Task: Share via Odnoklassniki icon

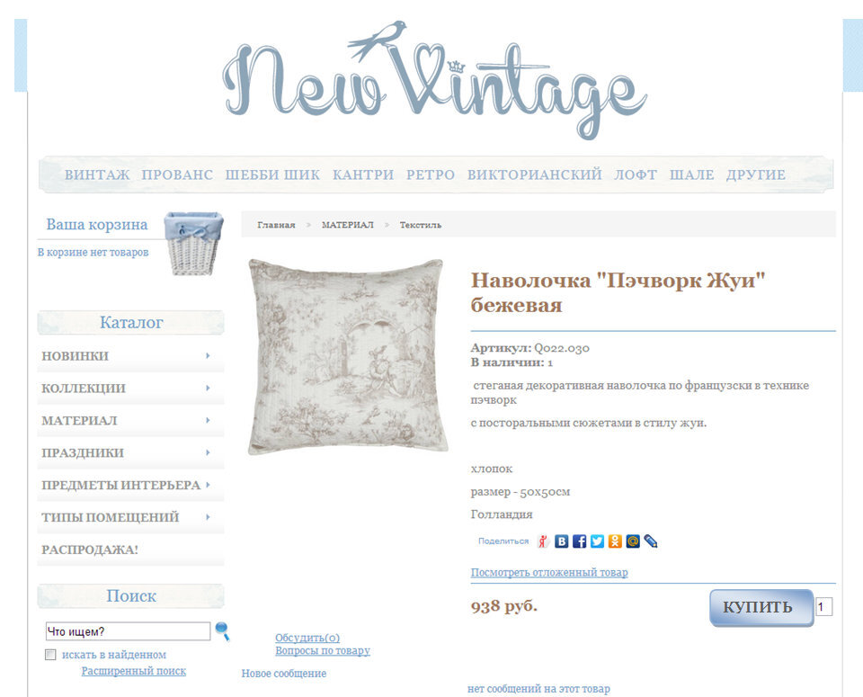Action: pyautogui.click(x=615, y=541)
